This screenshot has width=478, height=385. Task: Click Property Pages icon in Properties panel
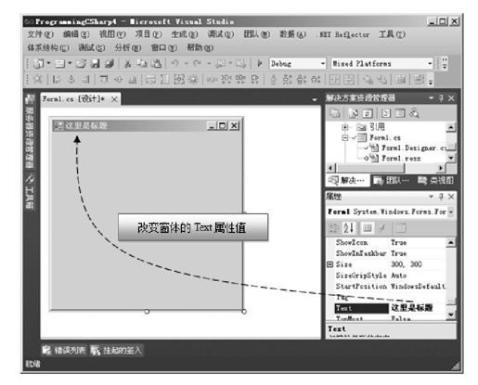pyautogui.click(x=401, y=228)
